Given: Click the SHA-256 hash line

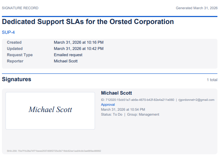Looking at the screenshot, I should [x=54, y=151].
